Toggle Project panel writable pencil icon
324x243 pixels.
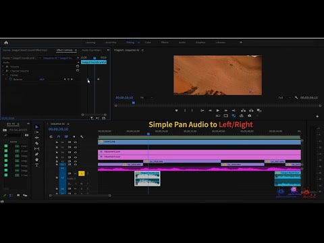(4, 195)
